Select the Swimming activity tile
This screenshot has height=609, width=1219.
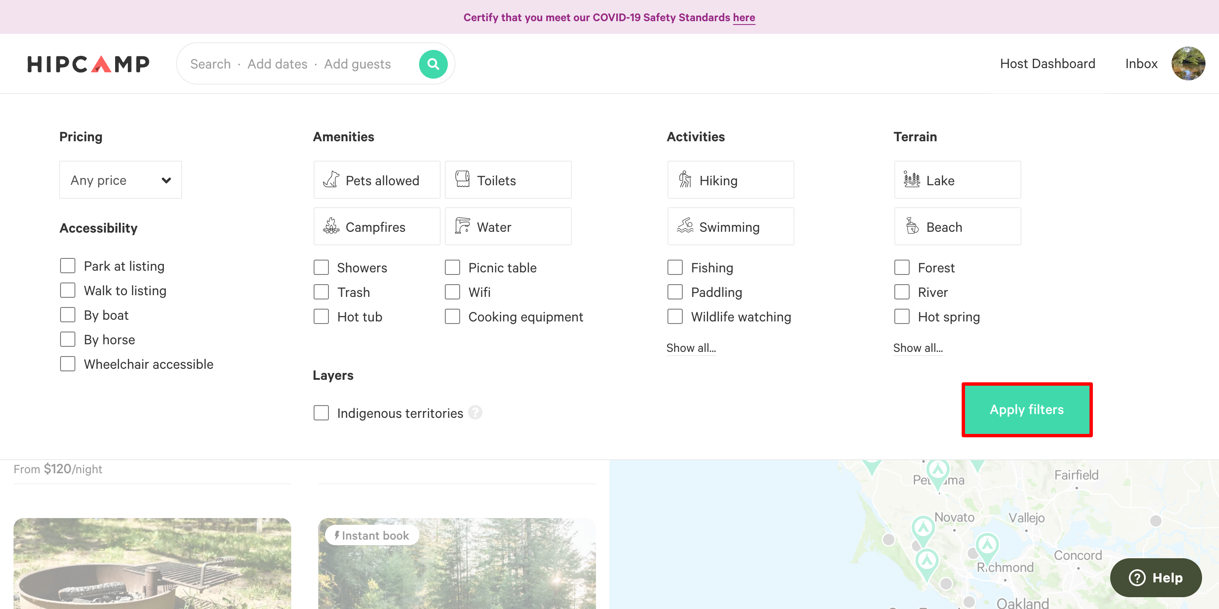coord(730,227)
